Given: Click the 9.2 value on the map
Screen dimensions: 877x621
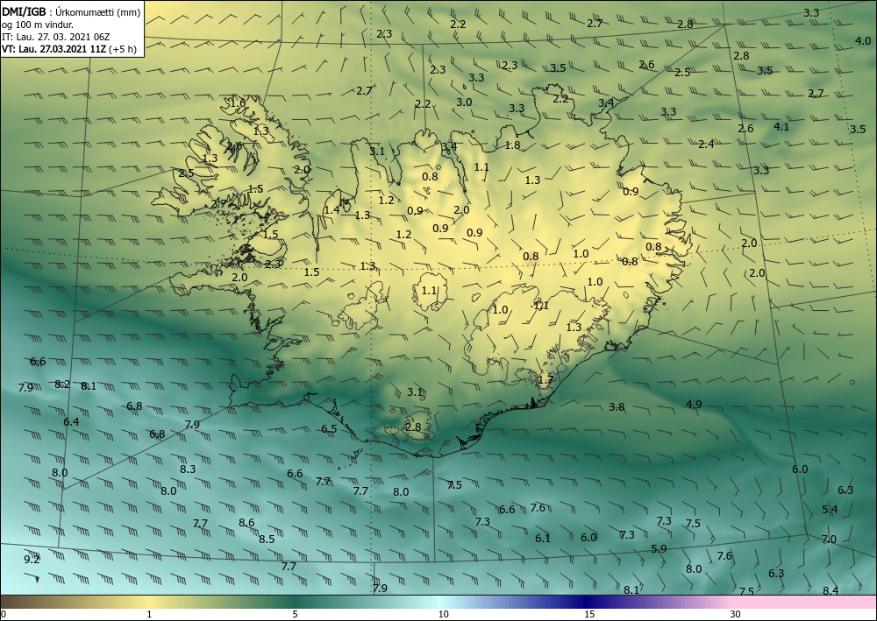Looking at the screenshot, I should [x=32, y=559].
